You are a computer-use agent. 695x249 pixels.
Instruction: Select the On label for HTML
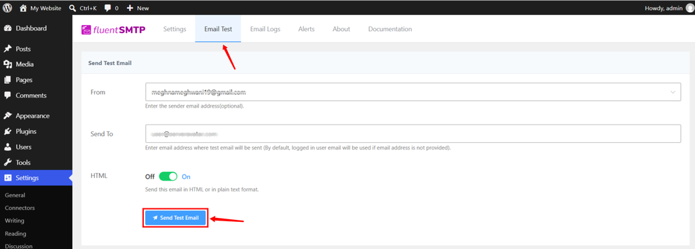tap(186, 177)
